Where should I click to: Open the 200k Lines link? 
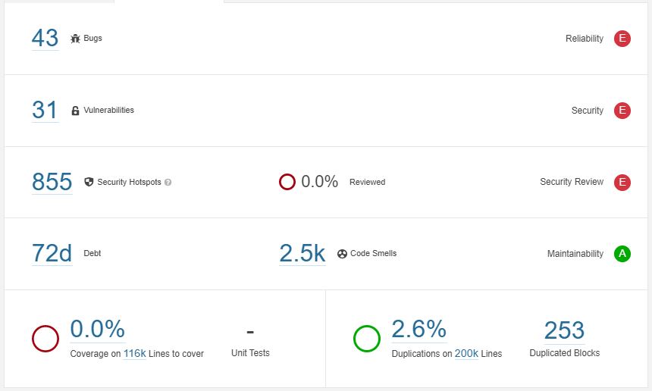pos(466,354)
